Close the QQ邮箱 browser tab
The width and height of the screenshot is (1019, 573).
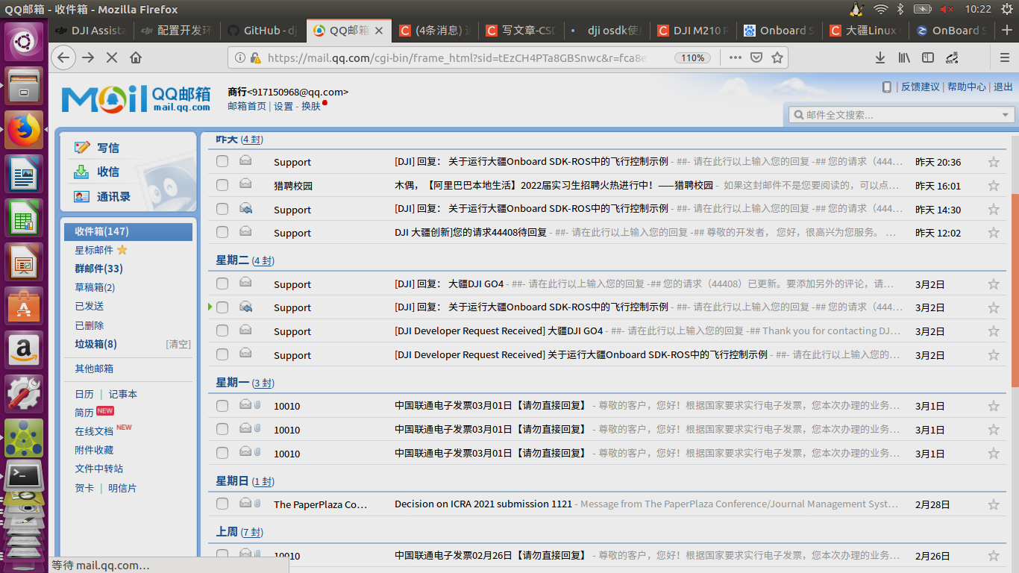click(x=379, y=31)
